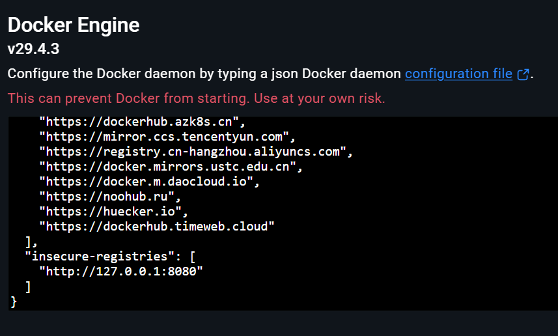
Task: Click the insecure-registries key
Action: 100,257
